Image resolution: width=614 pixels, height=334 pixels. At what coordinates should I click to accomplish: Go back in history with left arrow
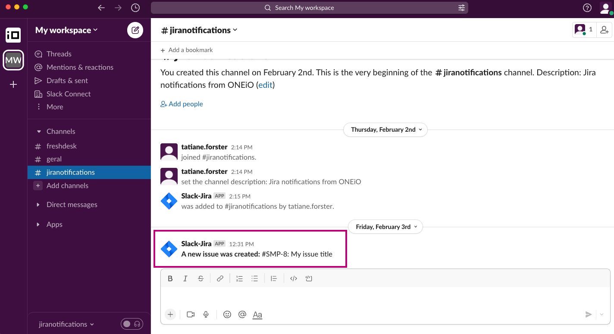click(x=101, y=8)
